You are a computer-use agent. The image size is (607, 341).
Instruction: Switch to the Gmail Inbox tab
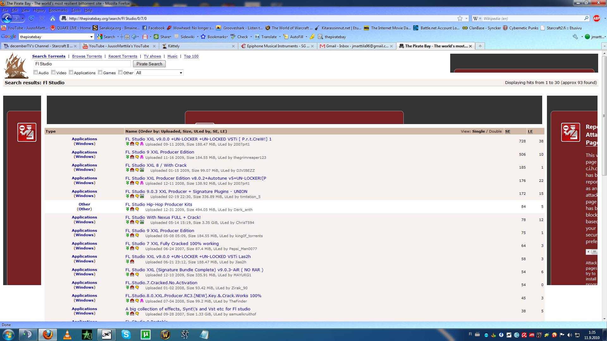tap(356, 46)
